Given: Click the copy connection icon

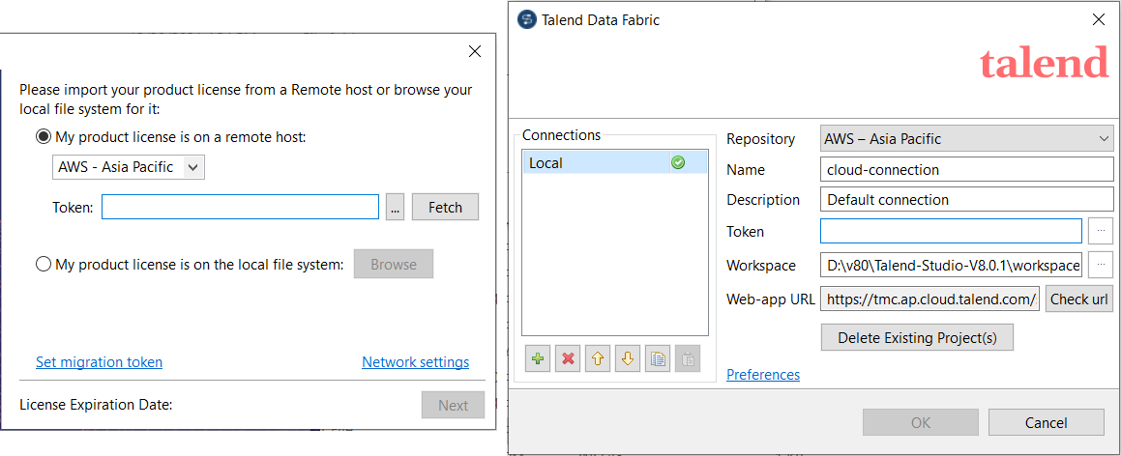Looking at the screenshot, I should pos(658,358).
